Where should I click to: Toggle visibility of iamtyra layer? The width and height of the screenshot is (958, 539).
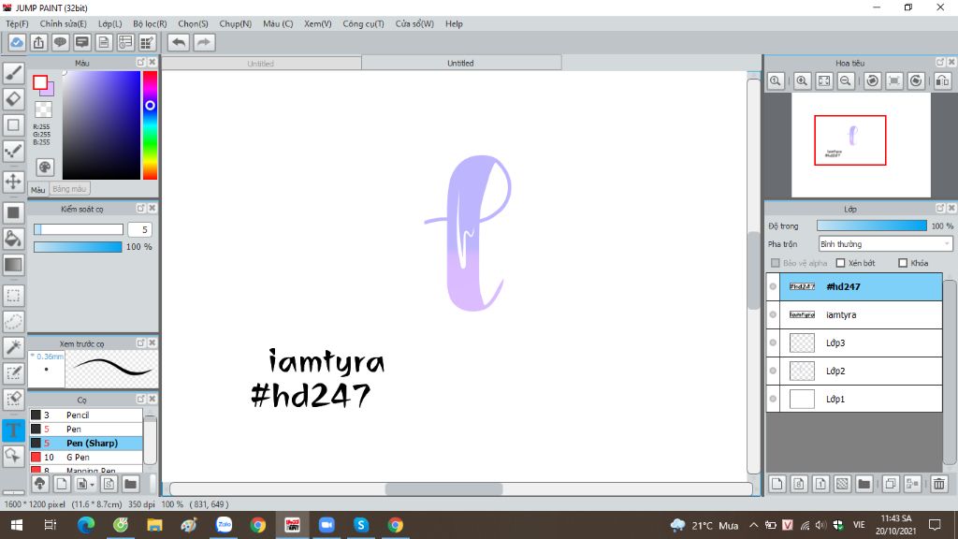point(773,314)
